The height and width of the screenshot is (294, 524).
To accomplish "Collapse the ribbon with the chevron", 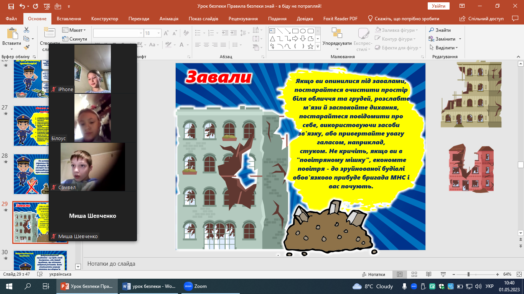I will pyautogui.click(x=517, y=57).
